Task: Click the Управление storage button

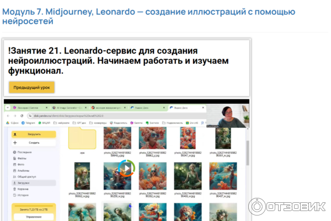Action: click(x=34, y=217)
